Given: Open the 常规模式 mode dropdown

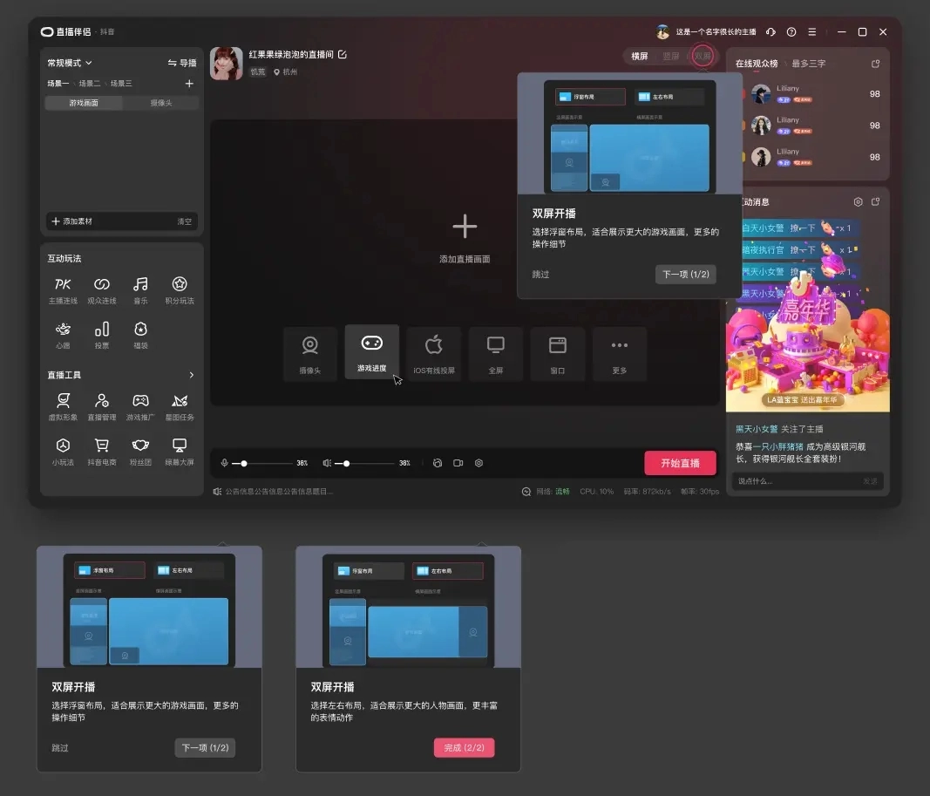Looking at the screenshot, I should (70, 63).
